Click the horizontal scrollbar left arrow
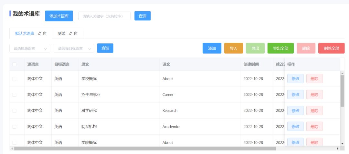 click(x=12, y=149)
